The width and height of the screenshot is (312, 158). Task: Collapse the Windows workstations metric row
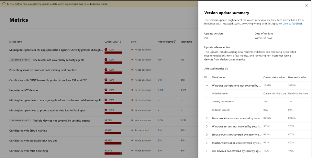[207, 86]
